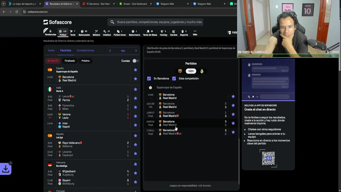The width and height of the screenshot is (341, 192).
Task: Select the Real Madrid crest filter in Partidos
Action: (x=202, y=71)
